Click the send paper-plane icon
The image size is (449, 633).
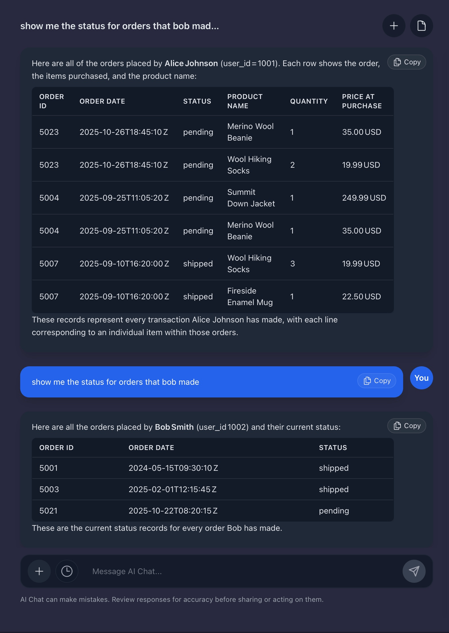coord(414,571)
